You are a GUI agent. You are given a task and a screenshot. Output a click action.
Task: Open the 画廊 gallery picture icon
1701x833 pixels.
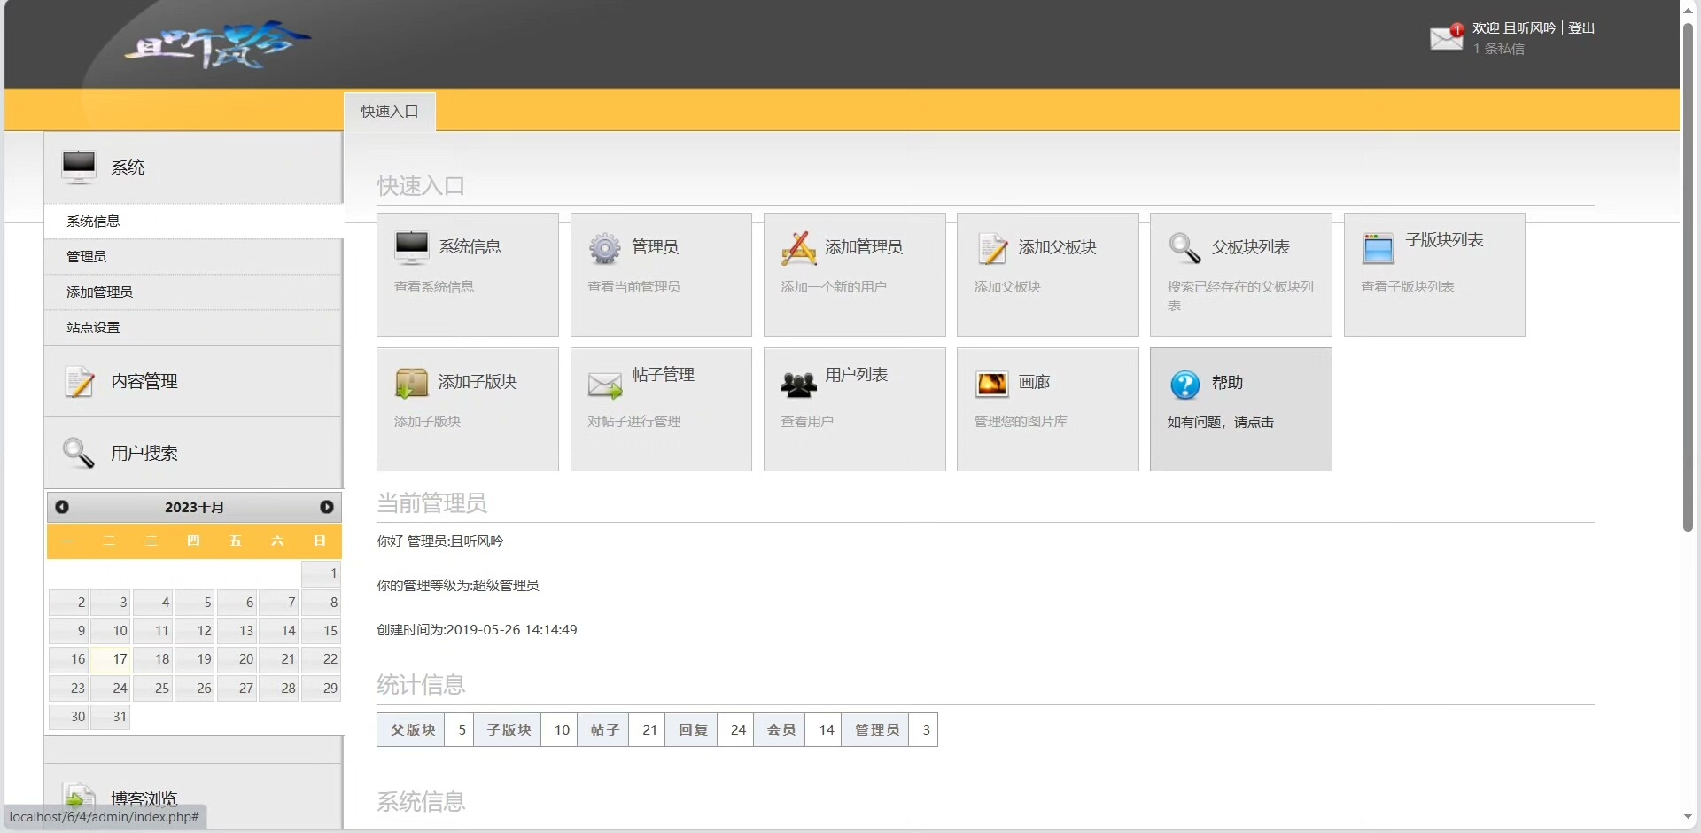(991, 384)
